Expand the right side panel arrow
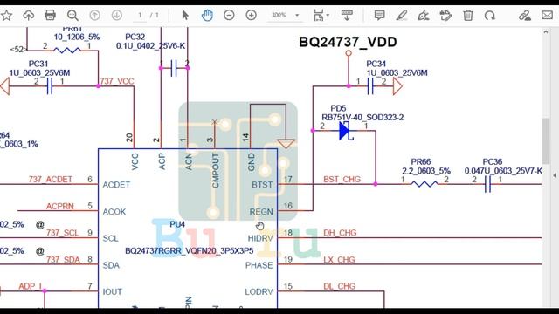Screen dimensions: 559x314 click(555, 175)
